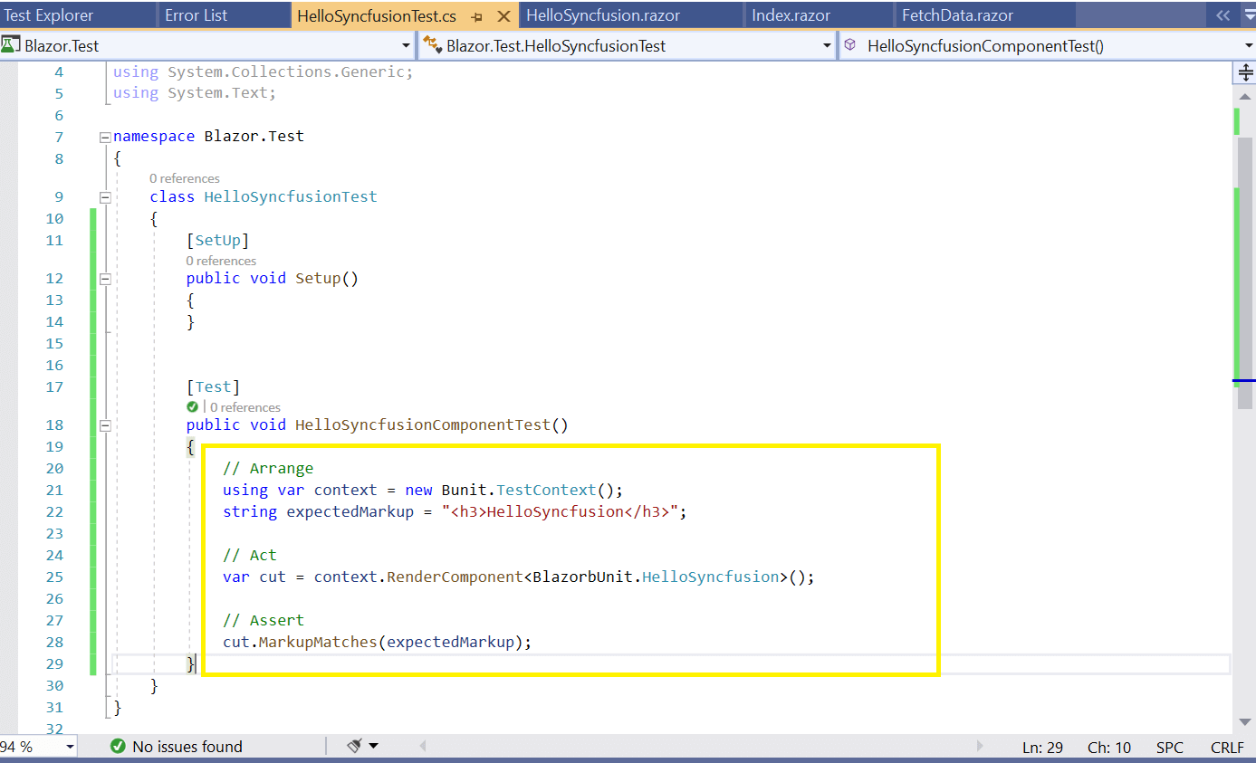The height and width of the screenshot is (763, 1256).
Task: Click the green No issues found checkmark
Action: 118,747
